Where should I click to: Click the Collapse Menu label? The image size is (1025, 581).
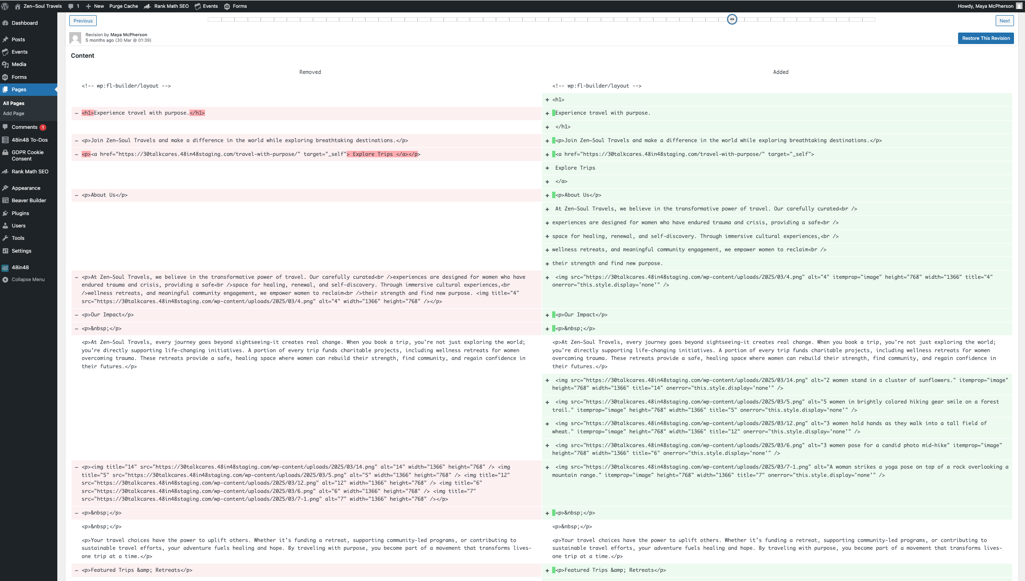click(x=28, y=279)
